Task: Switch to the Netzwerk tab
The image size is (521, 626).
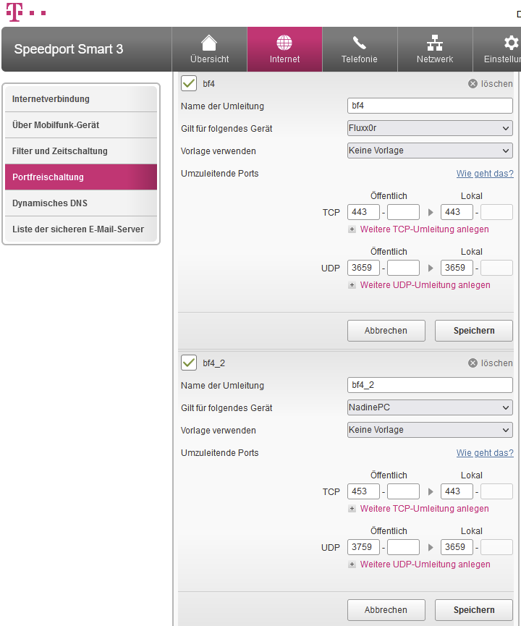Action: [x=435, y=49]
